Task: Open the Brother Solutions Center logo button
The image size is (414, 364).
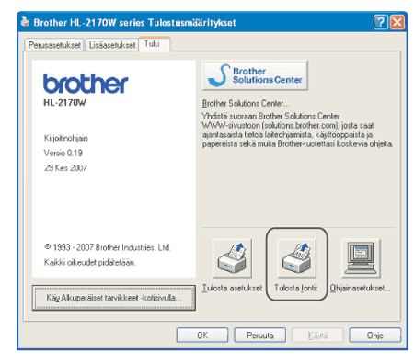Action: pos(255,75)
